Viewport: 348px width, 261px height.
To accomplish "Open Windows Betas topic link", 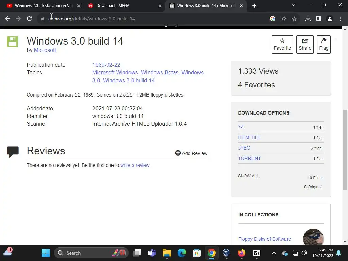I will pyautogui.click(x=160, y=73).
